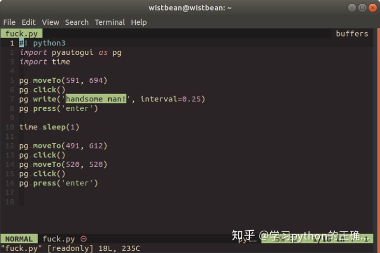The width and height of the screenshot is (380, 253).
Task: Click line number 10 in the gutter
Action: coord(9,127)
